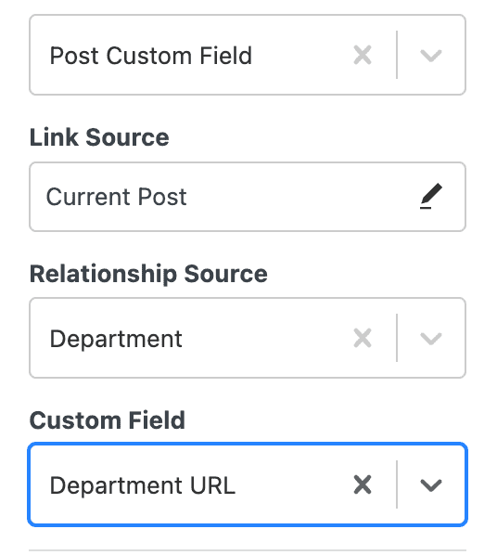Screen dimensions: 497x555
Task: Click the Link Source label
Action: (x=99, y=137)
